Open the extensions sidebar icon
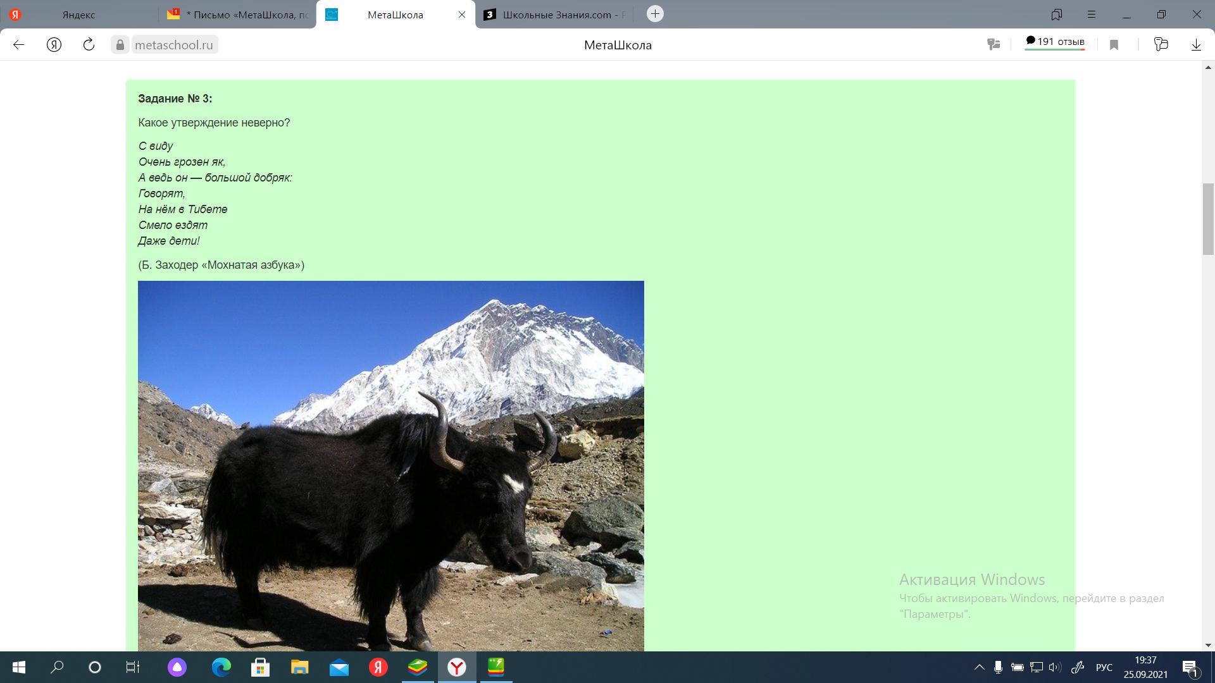The width and height of the screenshot is (1215, 683). point(1161,44)
